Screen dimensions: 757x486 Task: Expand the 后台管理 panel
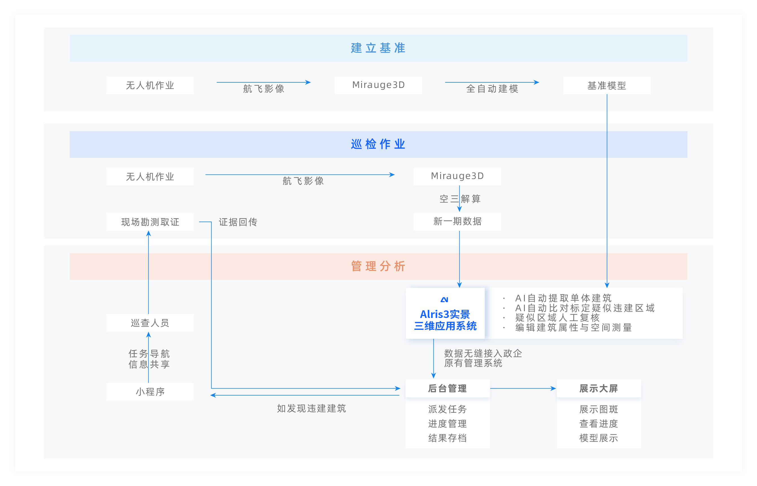447,389
